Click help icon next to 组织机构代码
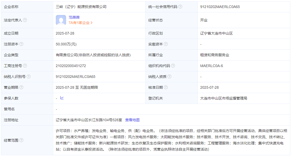Image resolution: width=291 pixels, height=156 pixels. [173, 66]
